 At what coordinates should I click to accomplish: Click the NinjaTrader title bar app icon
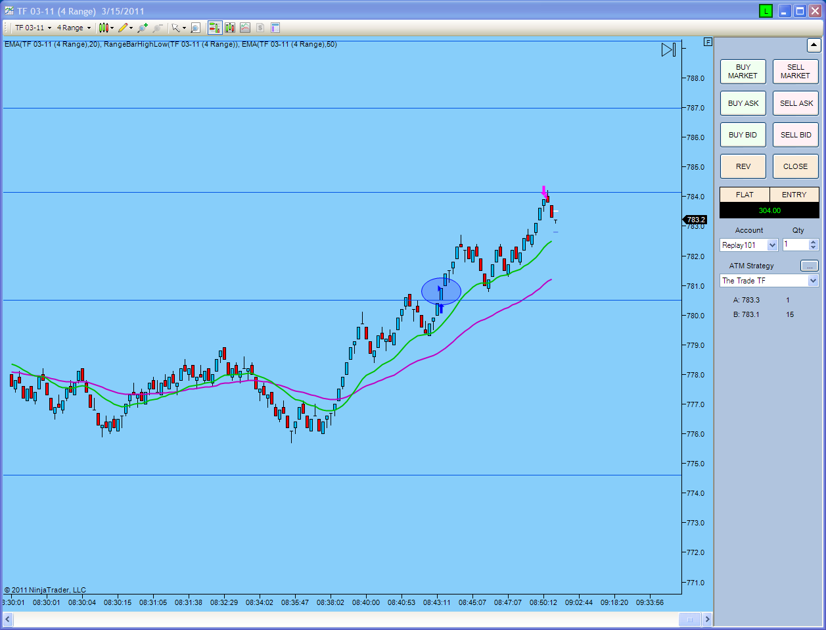tap(9, 11)
